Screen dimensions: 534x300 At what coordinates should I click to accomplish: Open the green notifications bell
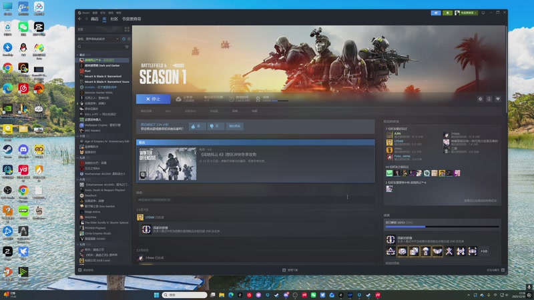tap(447, 13)
